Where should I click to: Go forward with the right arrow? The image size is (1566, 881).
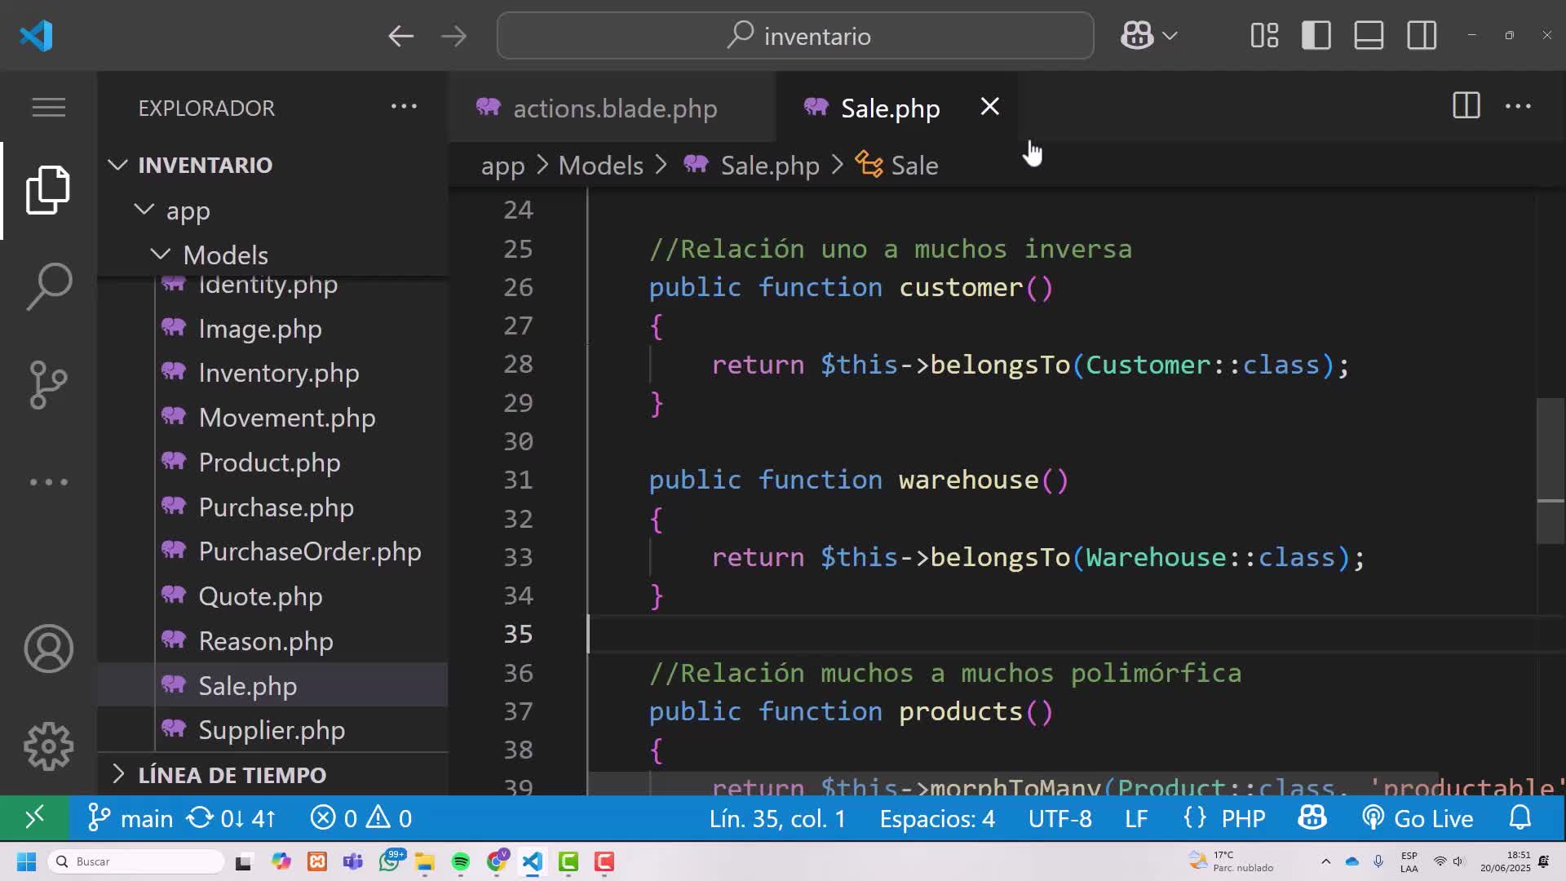(453, 36)
